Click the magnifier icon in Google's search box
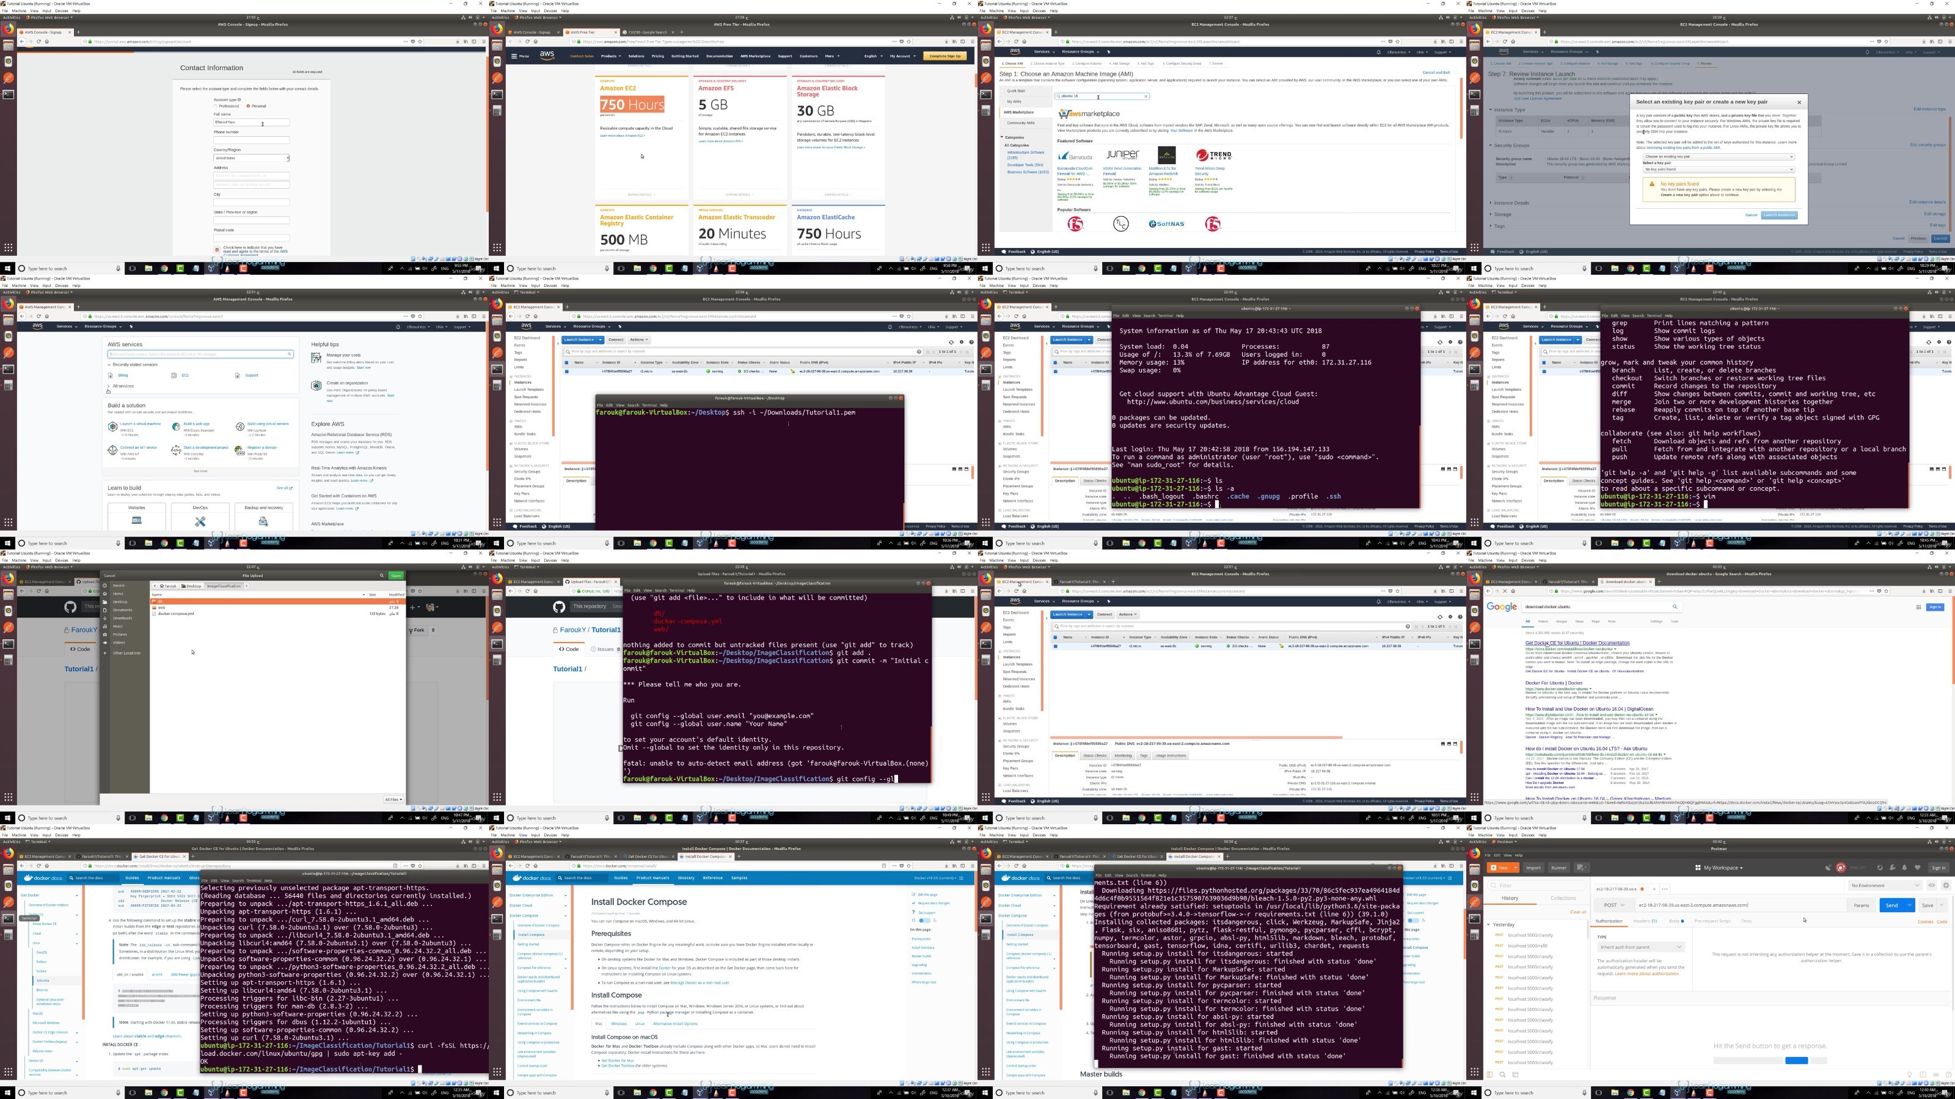Viewport: 1955px width, 1099px height. (1675, 607)
